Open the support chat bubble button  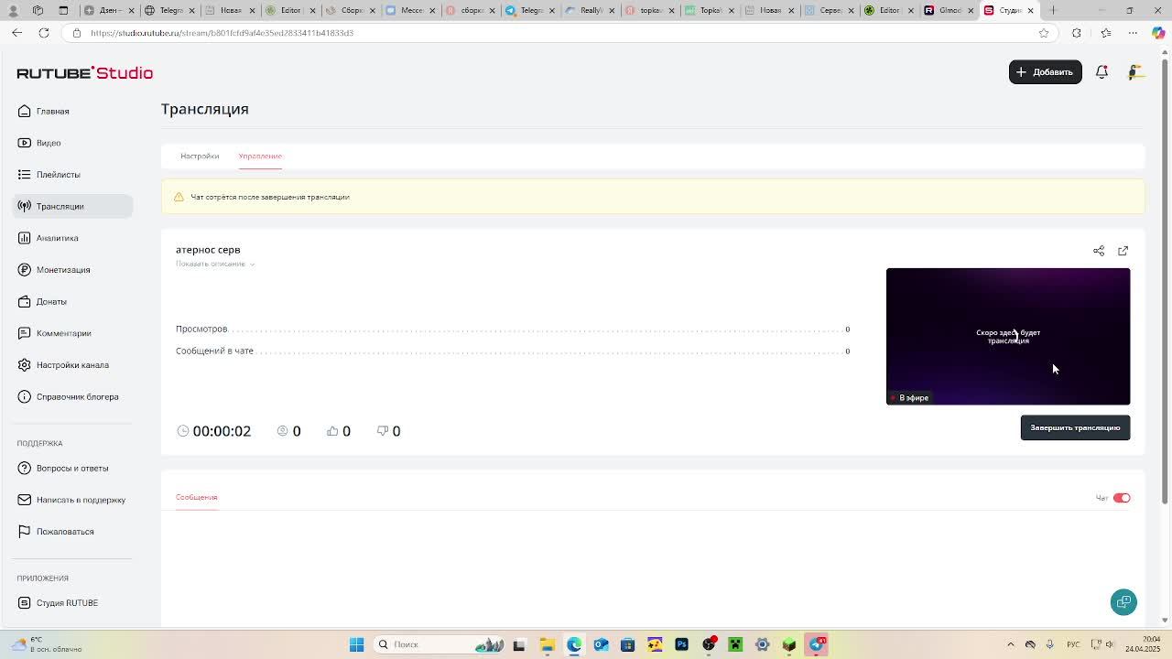coord(1123,601)
